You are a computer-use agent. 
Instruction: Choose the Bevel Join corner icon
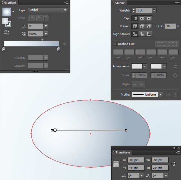coord(149,26)
